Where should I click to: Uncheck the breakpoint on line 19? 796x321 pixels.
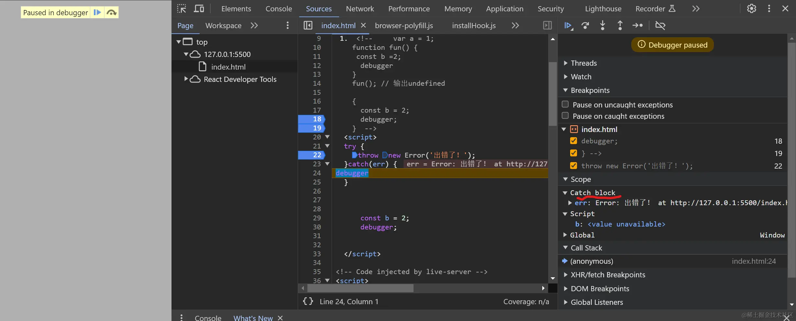(x=573, y=153)
